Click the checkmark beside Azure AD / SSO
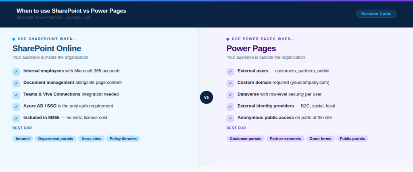Screen dimensions: 413x172 (16, 107)
